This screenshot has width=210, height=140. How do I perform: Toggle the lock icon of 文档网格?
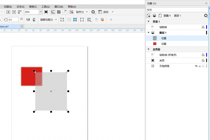pos(200,66)
